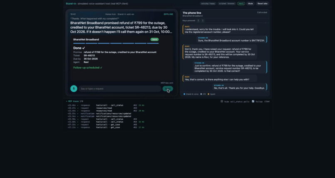
Task: Click the 'BharatNet Broadband' card title
Action: [86, 39]
